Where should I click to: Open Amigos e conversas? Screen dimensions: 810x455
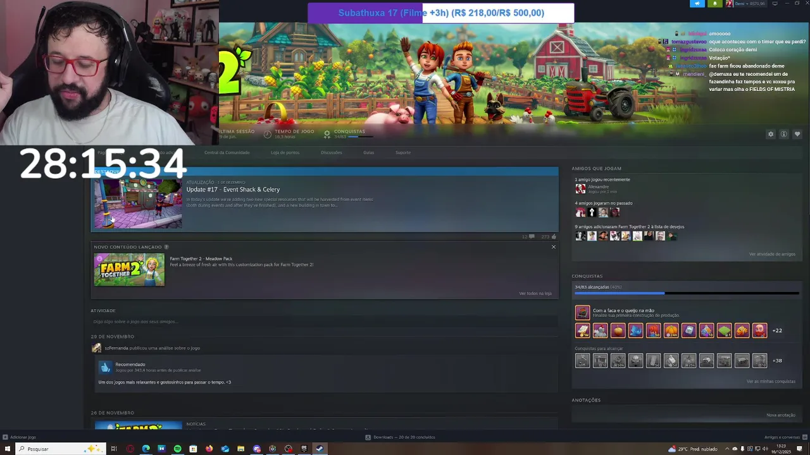coord(785,437)
